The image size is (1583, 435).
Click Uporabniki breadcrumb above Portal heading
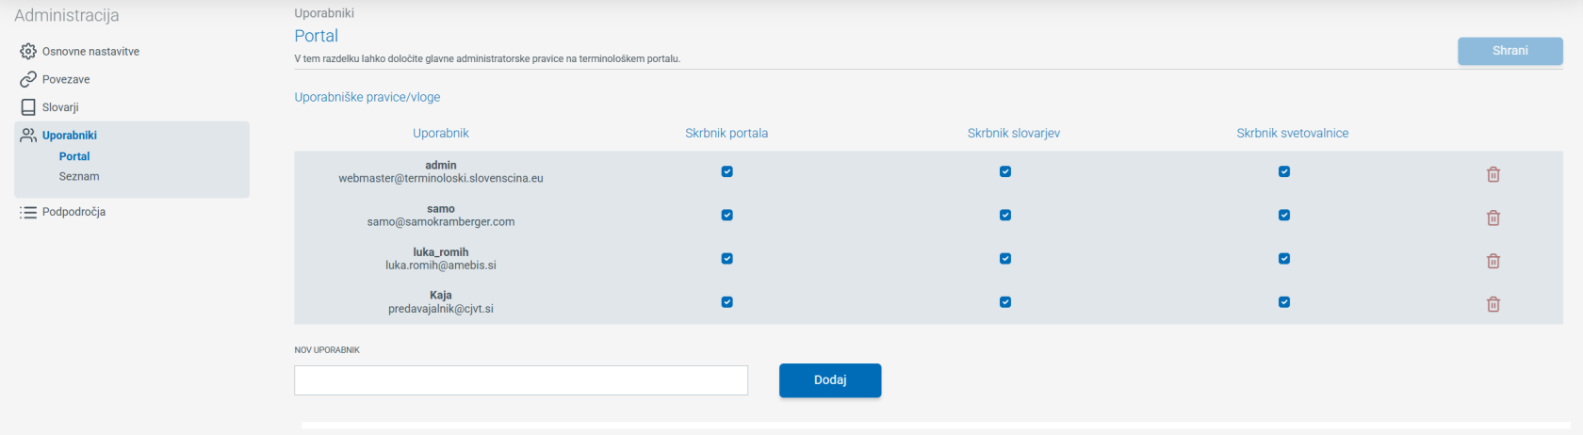324,13
